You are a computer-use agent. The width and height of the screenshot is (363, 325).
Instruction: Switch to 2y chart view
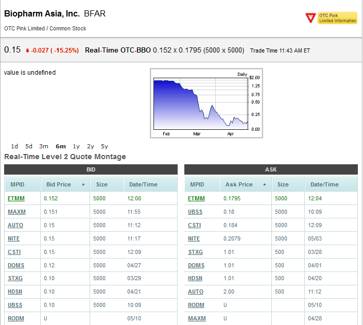[91, 146]
